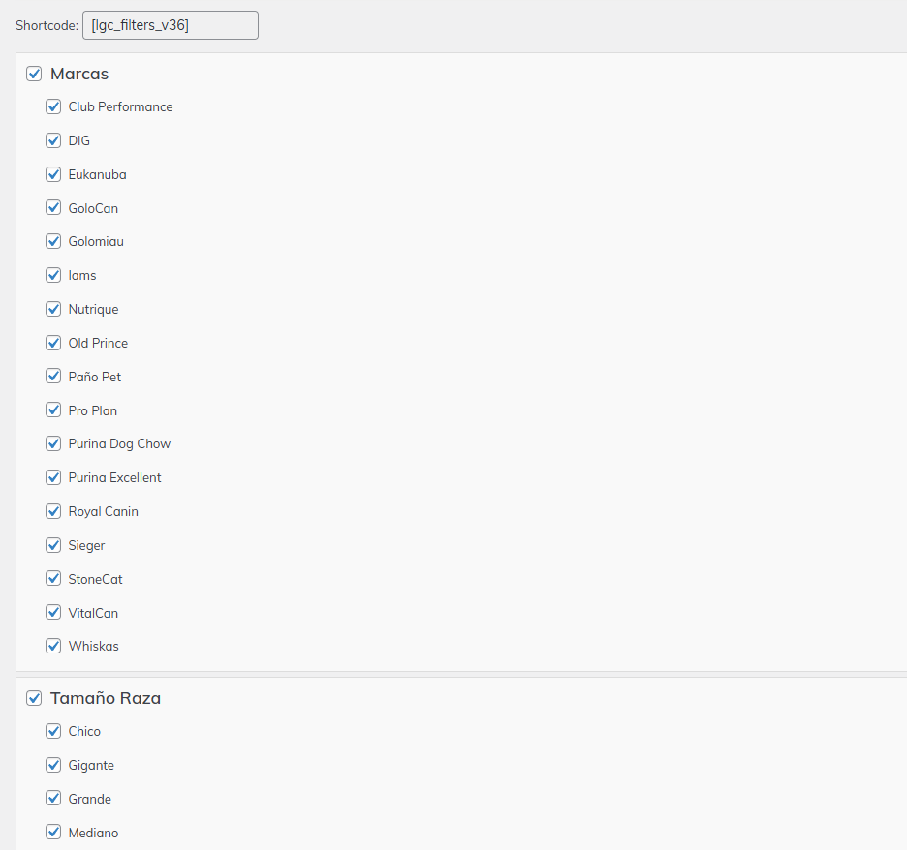This screenshot has height=850, width=907.
Task: Disable the Mediano size checkbox
Action: 53,833
